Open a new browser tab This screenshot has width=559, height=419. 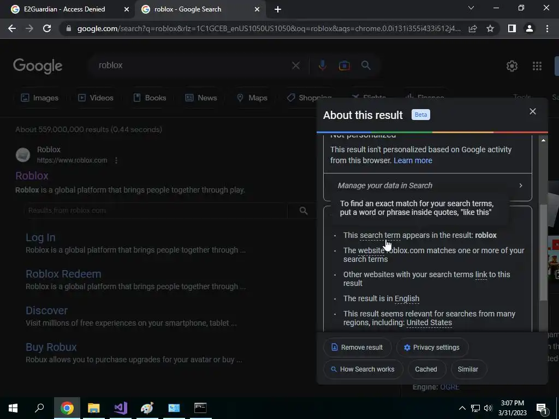278,10
